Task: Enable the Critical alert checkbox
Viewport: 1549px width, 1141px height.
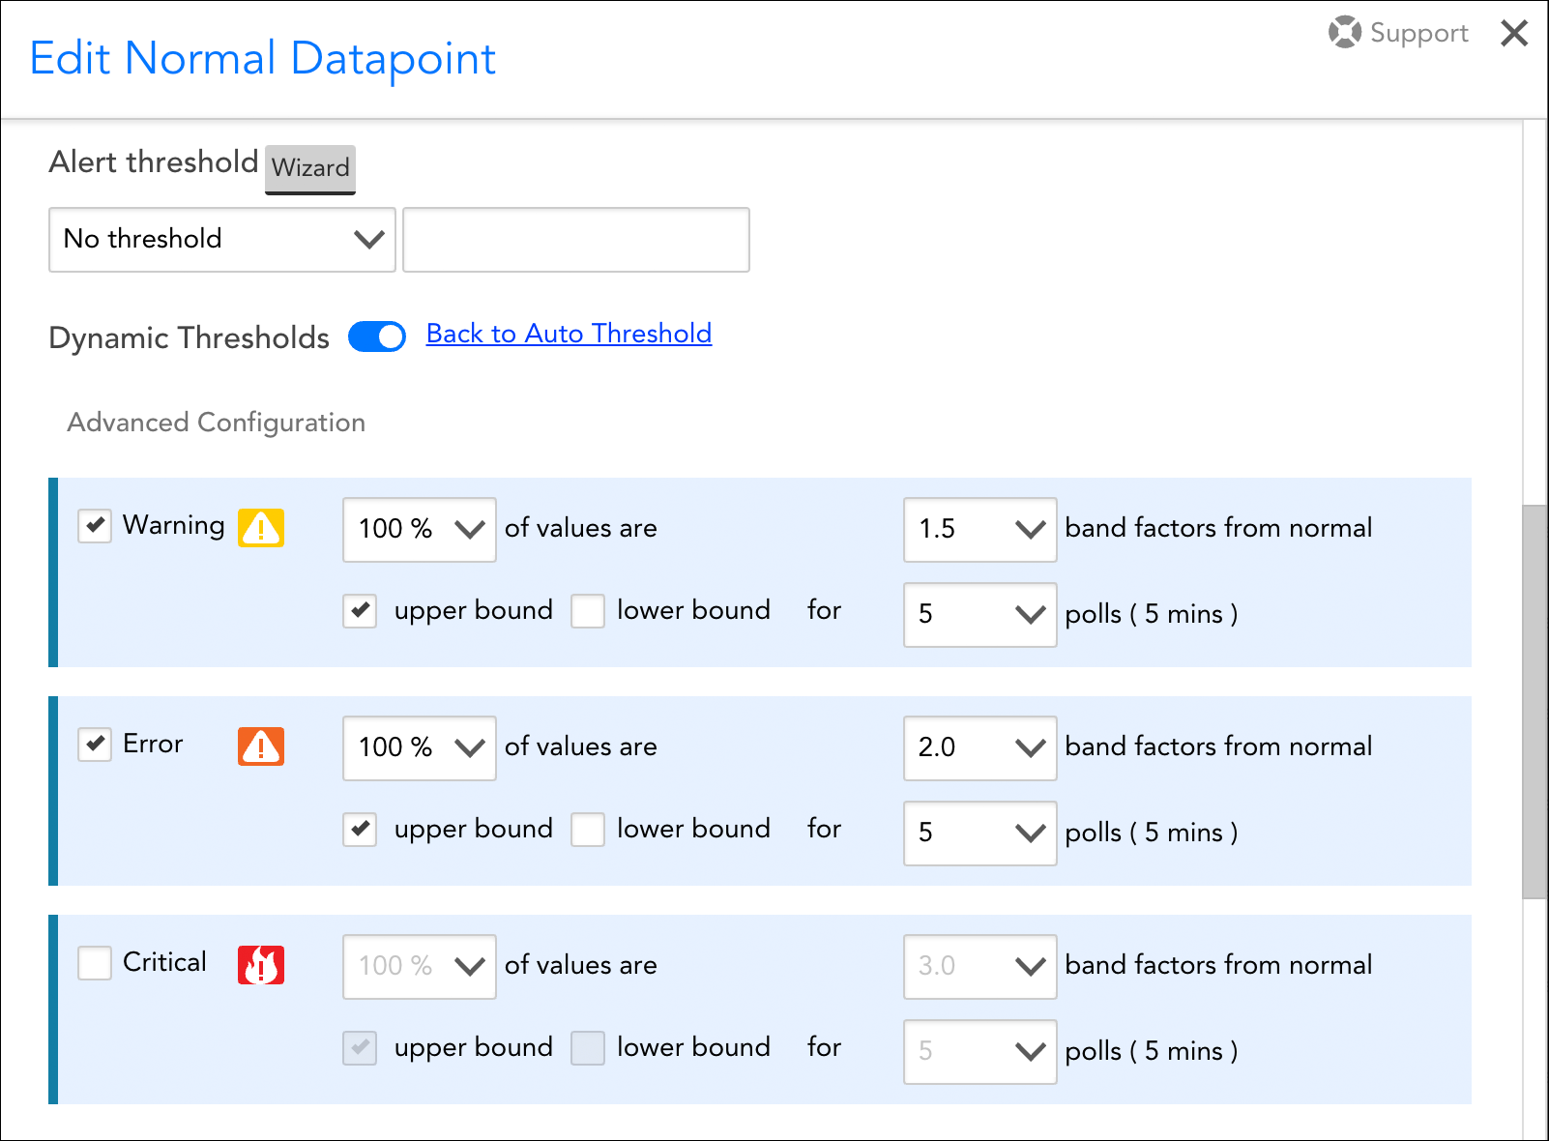Action: 94,962
